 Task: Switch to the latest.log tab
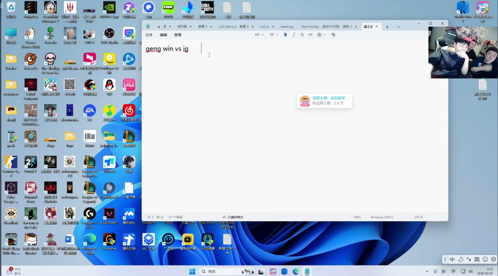tap(287, 26)
